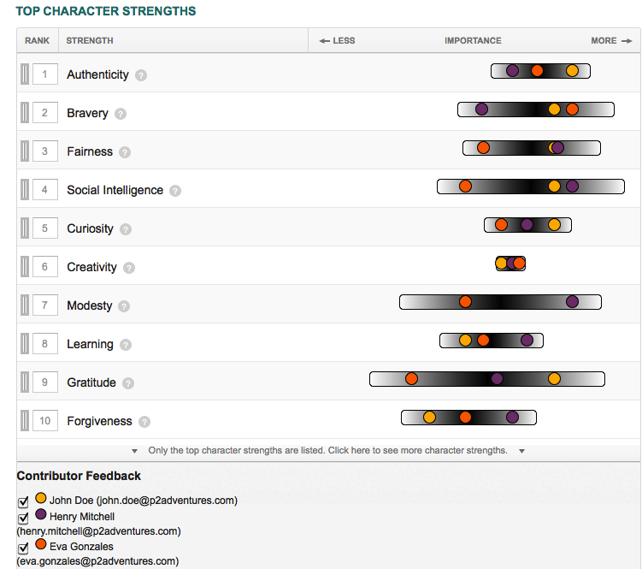Click the right down-arrow to show more strengths
The image size is (642, 569).
click(521, 451)
